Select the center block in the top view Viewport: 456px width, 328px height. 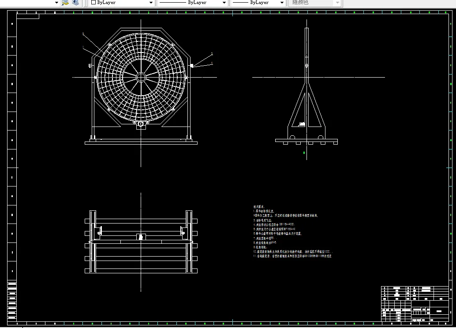point(141,237)
